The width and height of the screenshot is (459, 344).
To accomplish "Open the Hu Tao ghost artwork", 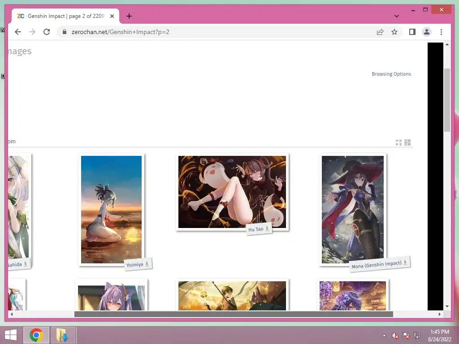I will pos(232,192).
